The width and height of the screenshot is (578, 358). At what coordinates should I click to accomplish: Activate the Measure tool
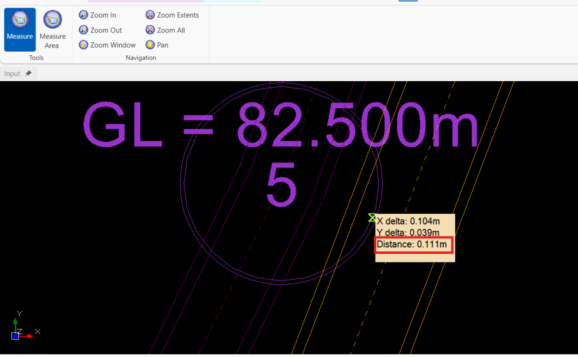(x=20, y=29)
